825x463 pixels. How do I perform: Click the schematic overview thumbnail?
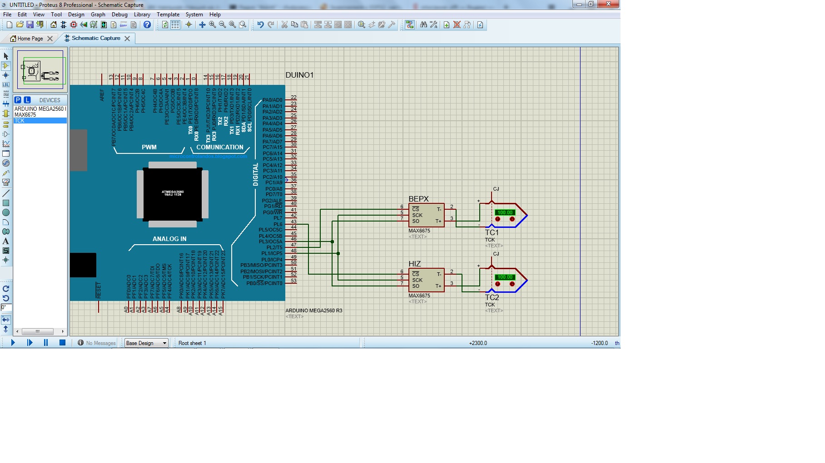[40, 69]
